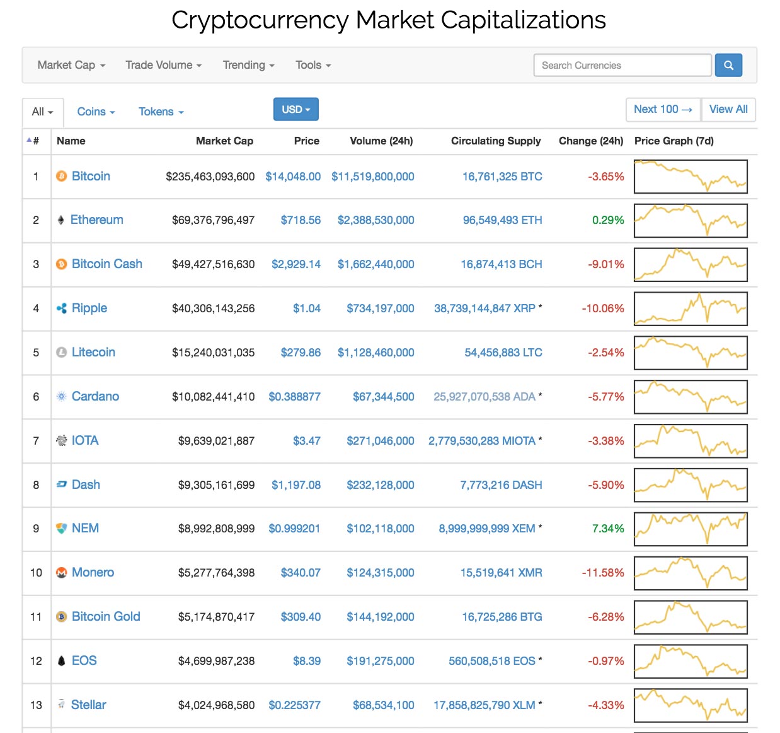The width and height of the screenshot is (780, 733).
Task: Click IOTA's supply 2,779,530,283 MIOTA
Action: [482, 441]
